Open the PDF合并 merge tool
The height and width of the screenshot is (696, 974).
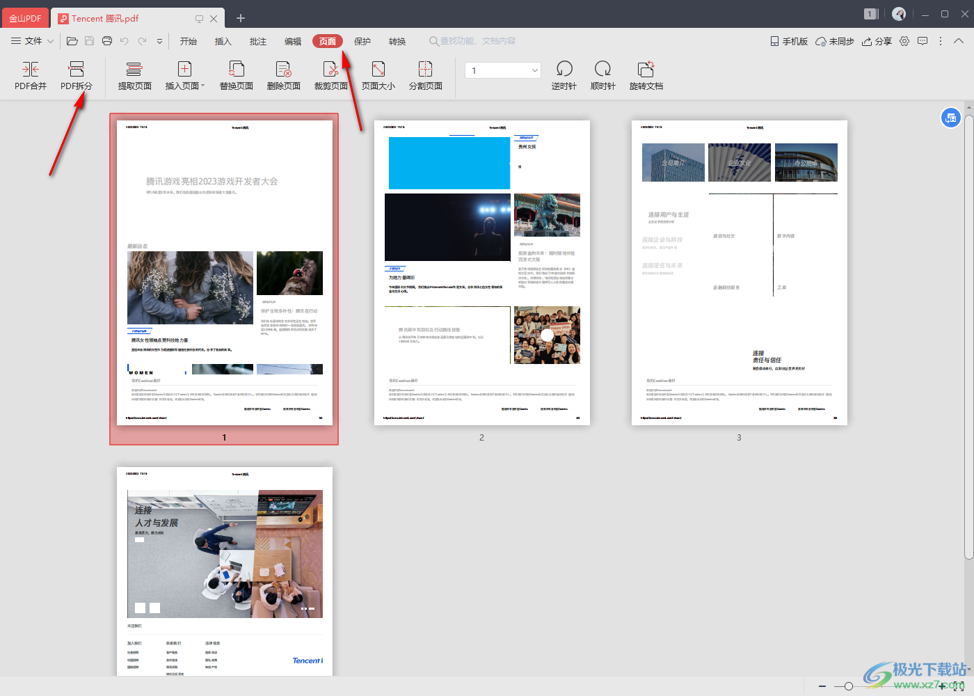[x=31, y=77]
